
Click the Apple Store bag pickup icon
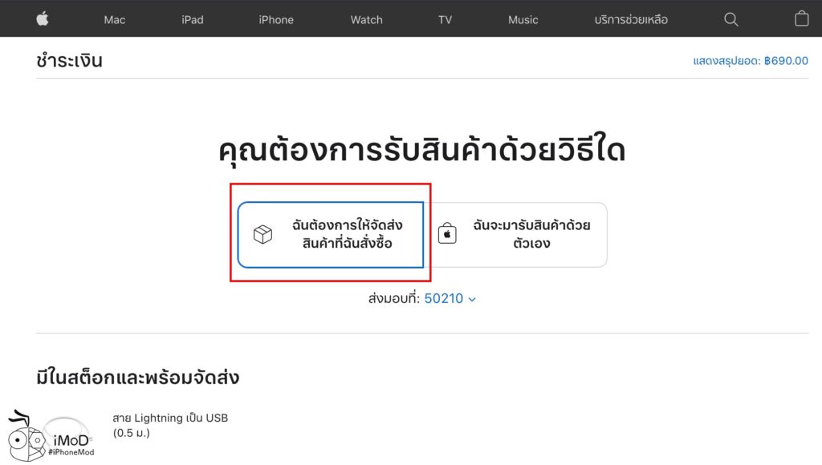click(447, 234)
